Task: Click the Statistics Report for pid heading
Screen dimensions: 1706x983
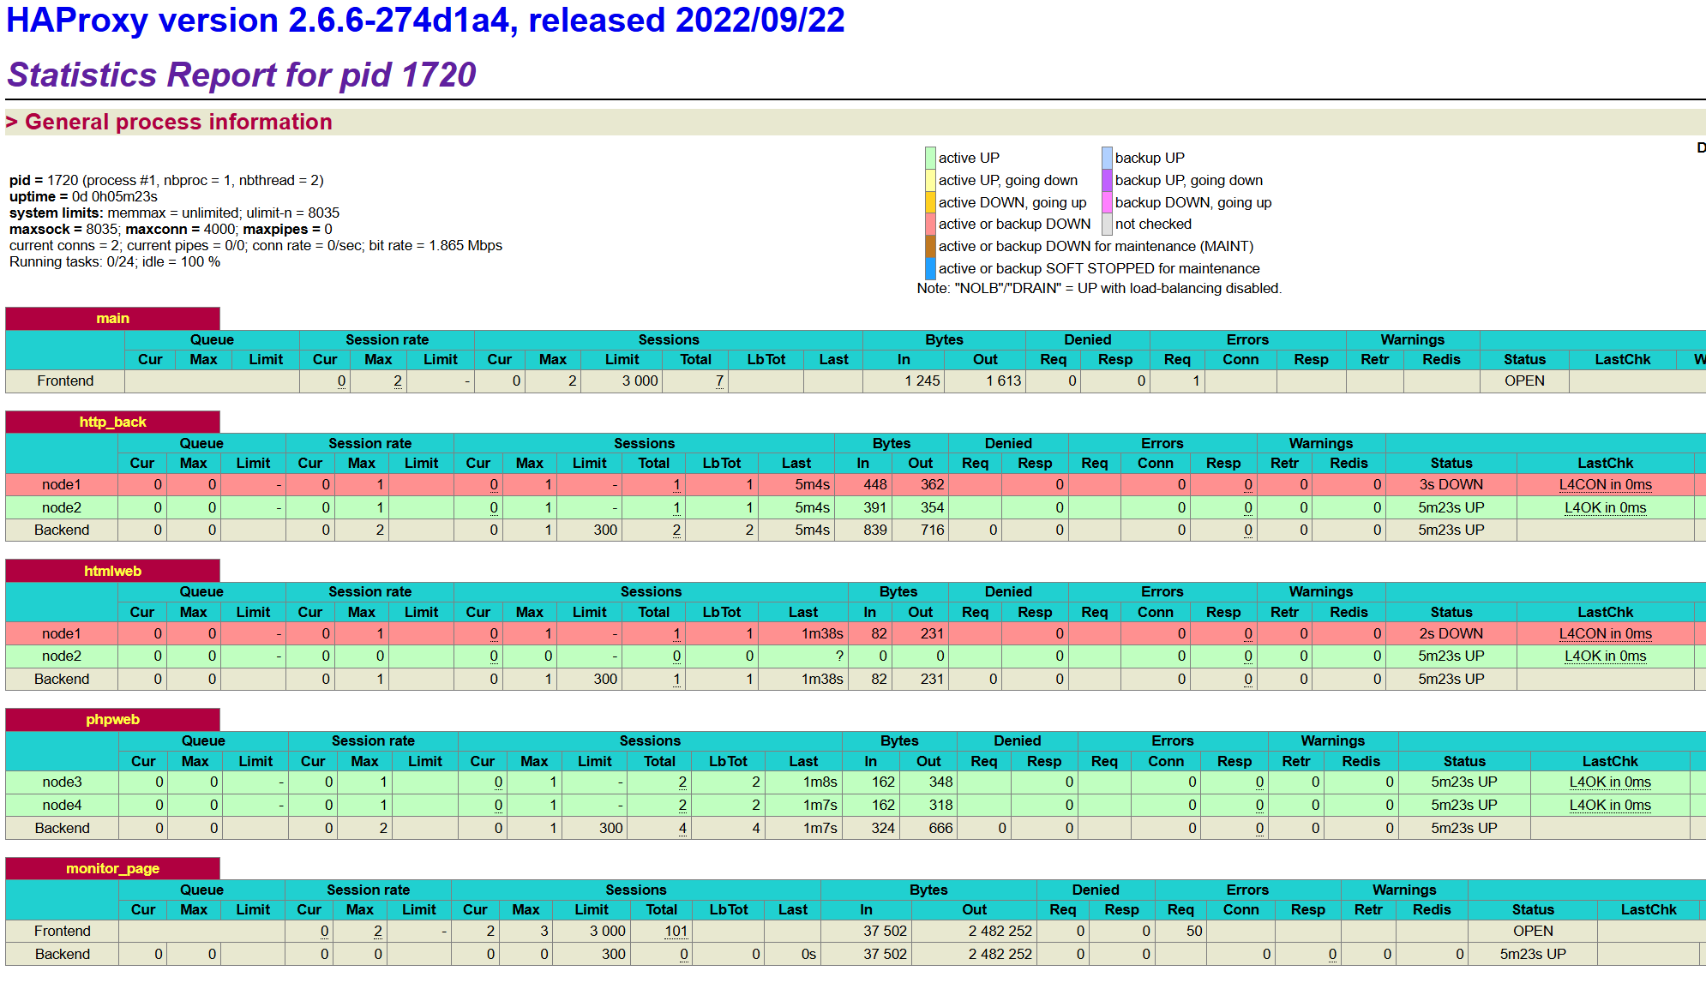Action: point(241,75)
